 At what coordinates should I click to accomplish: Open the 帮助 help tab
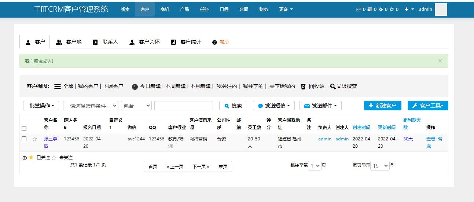click(x=221, y=42)
